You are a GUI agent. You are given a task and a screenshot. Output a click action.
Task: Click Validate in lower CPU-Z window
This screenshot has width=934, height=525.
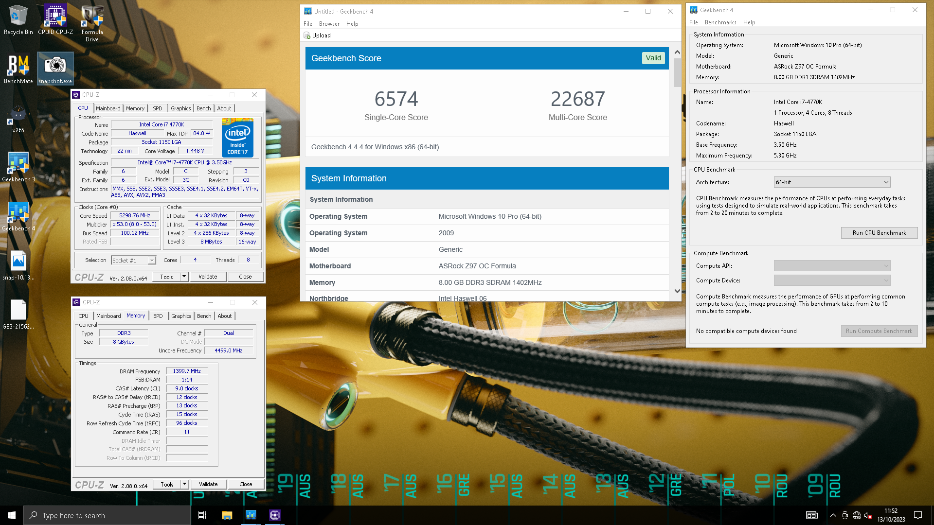point(208,484)
